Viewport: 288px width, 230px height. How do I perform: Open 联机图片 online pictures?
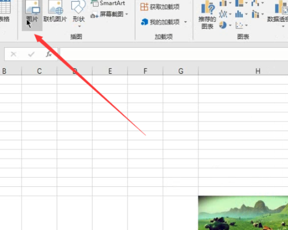point(55,11)
